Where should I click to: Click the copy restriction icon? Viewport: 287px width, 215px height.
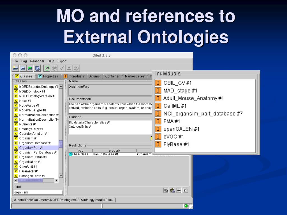click(166, 190)
